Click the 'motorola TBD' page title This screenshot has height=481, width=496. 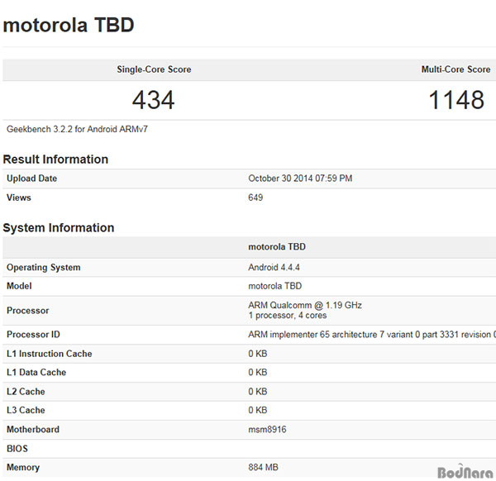pyautogui.click(x=69, y=25)
